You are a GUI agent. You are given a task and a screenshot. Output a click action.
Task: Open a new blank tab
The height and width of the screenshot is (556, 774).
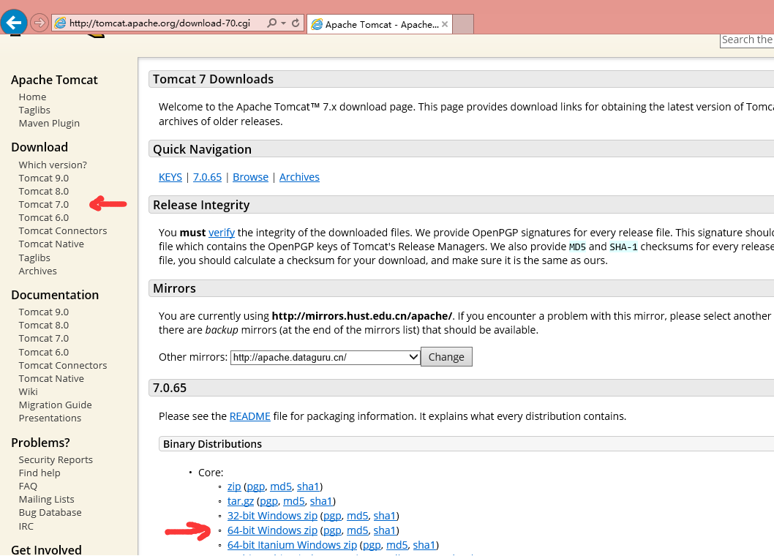pyautogui.click(x=463, y=24)
